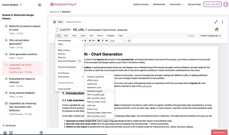
Task: Click the Agentic AI breadcrumb link
Action: (x=54, y=12)
